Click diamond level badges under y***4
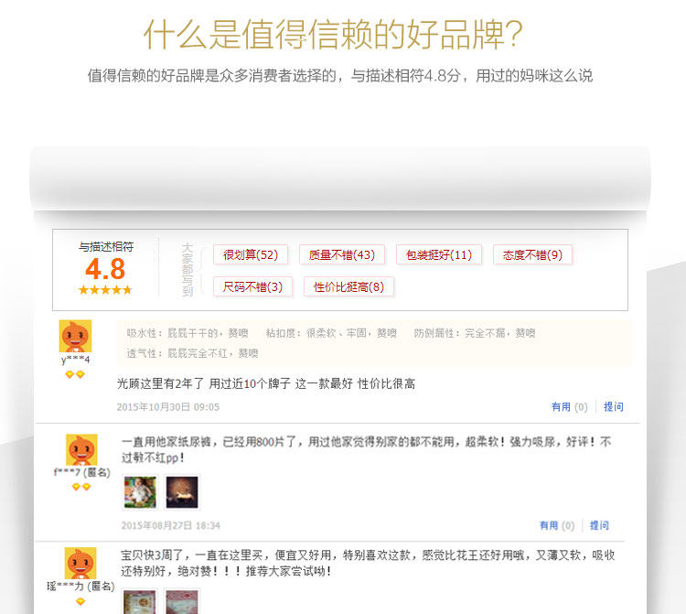The height and width of the screenshot is (614, 686). pos(75,374)
